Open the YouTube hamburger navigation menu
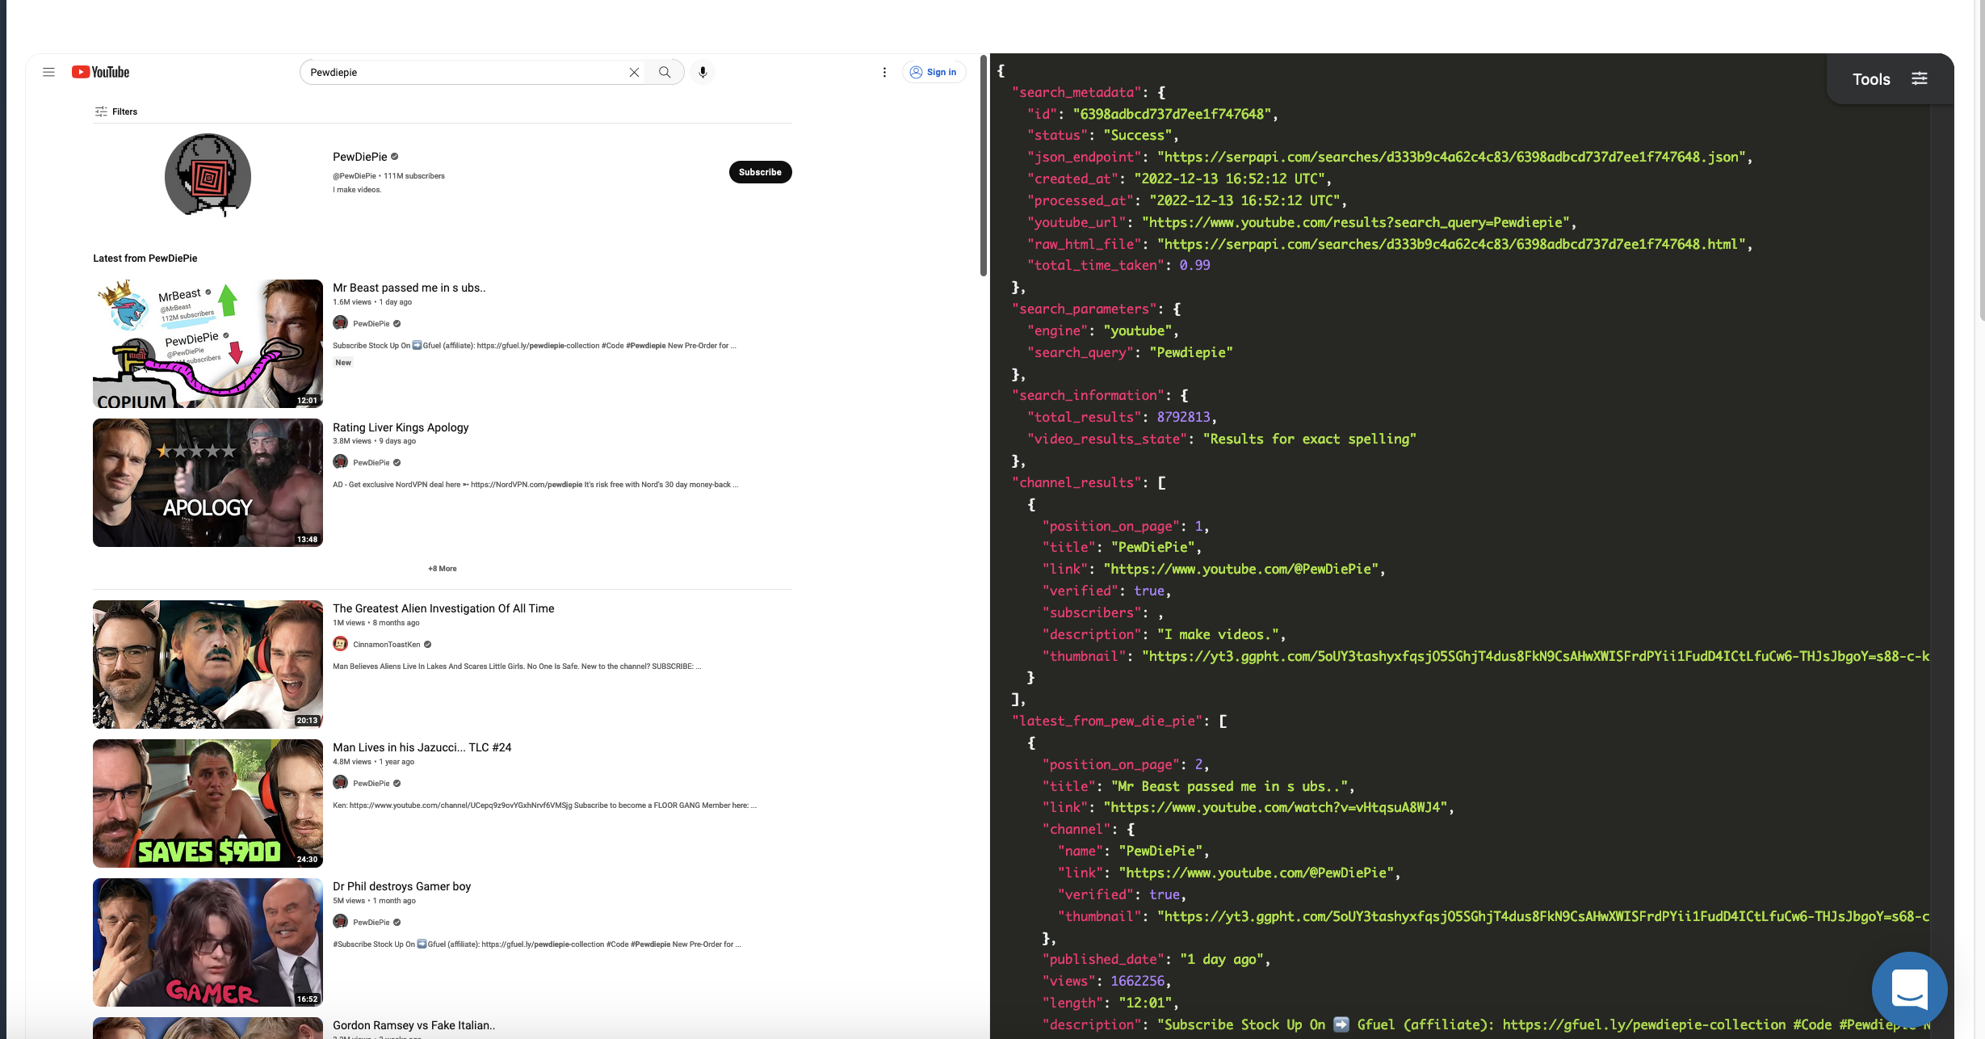 (48, 72)
